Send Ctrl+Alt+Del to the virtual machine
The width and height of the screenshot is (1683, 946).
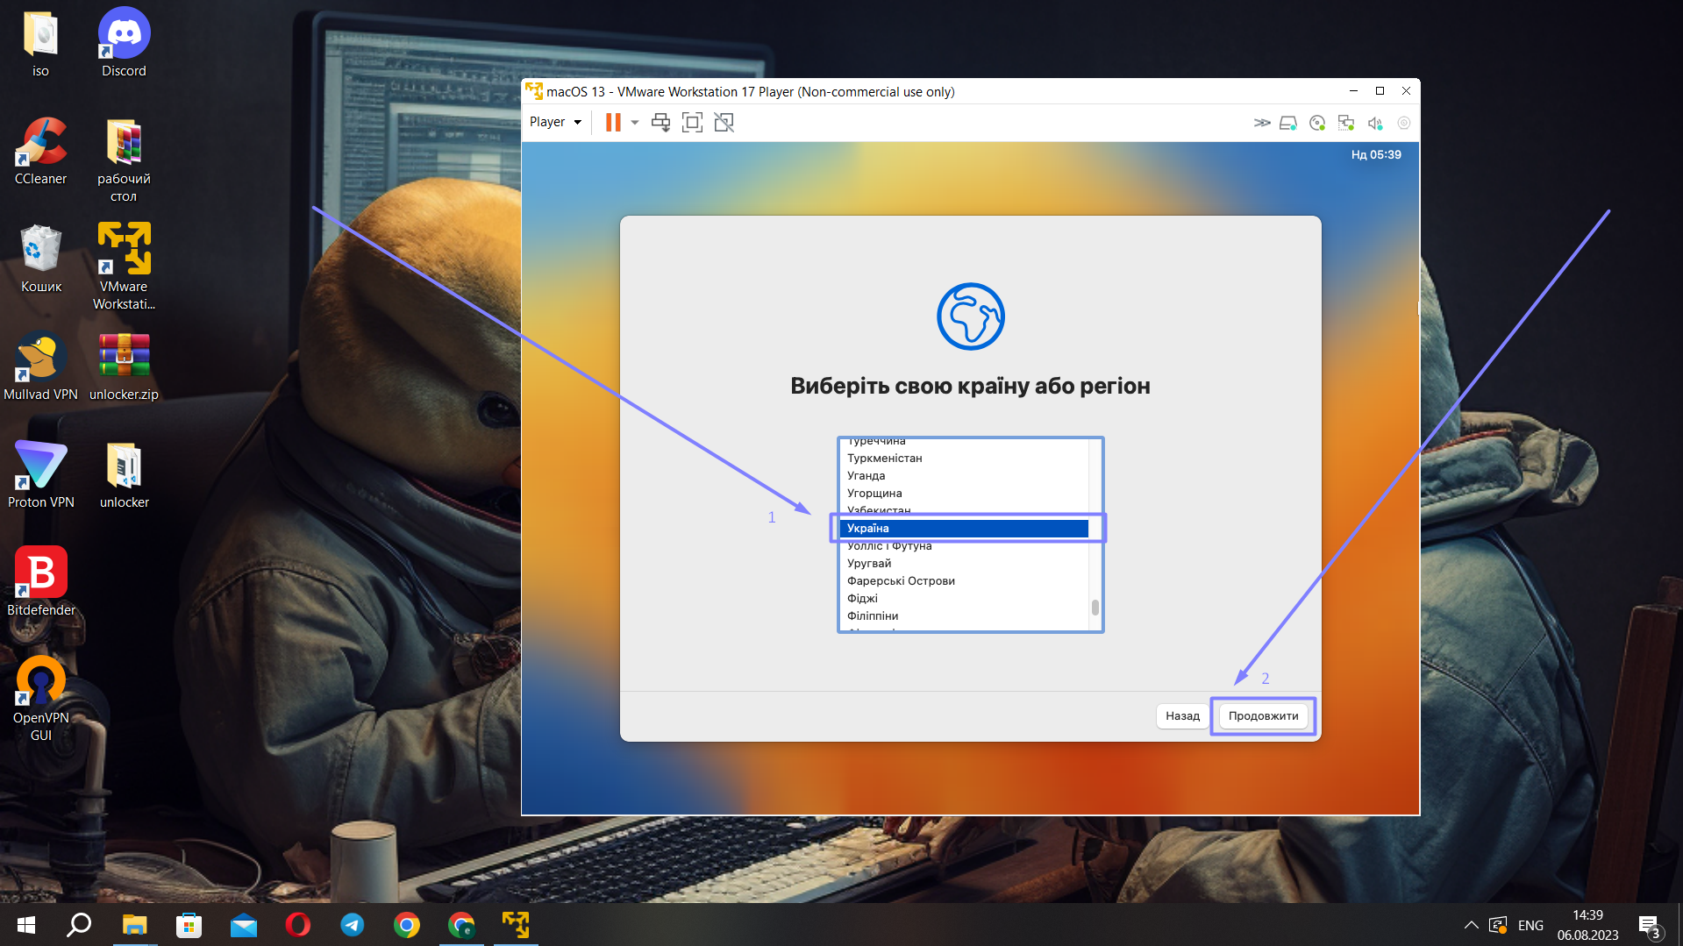[660, 123]
